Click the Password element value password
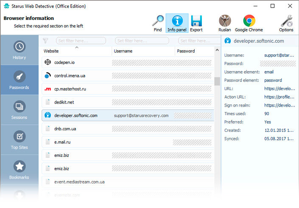The width and height of the screenshot is (299, 208). point(273,80)
